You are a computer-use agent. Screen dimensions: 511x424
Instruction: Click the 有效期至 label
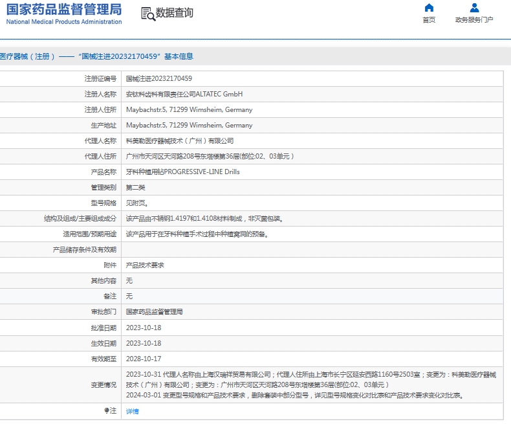[x=103, y=359]
